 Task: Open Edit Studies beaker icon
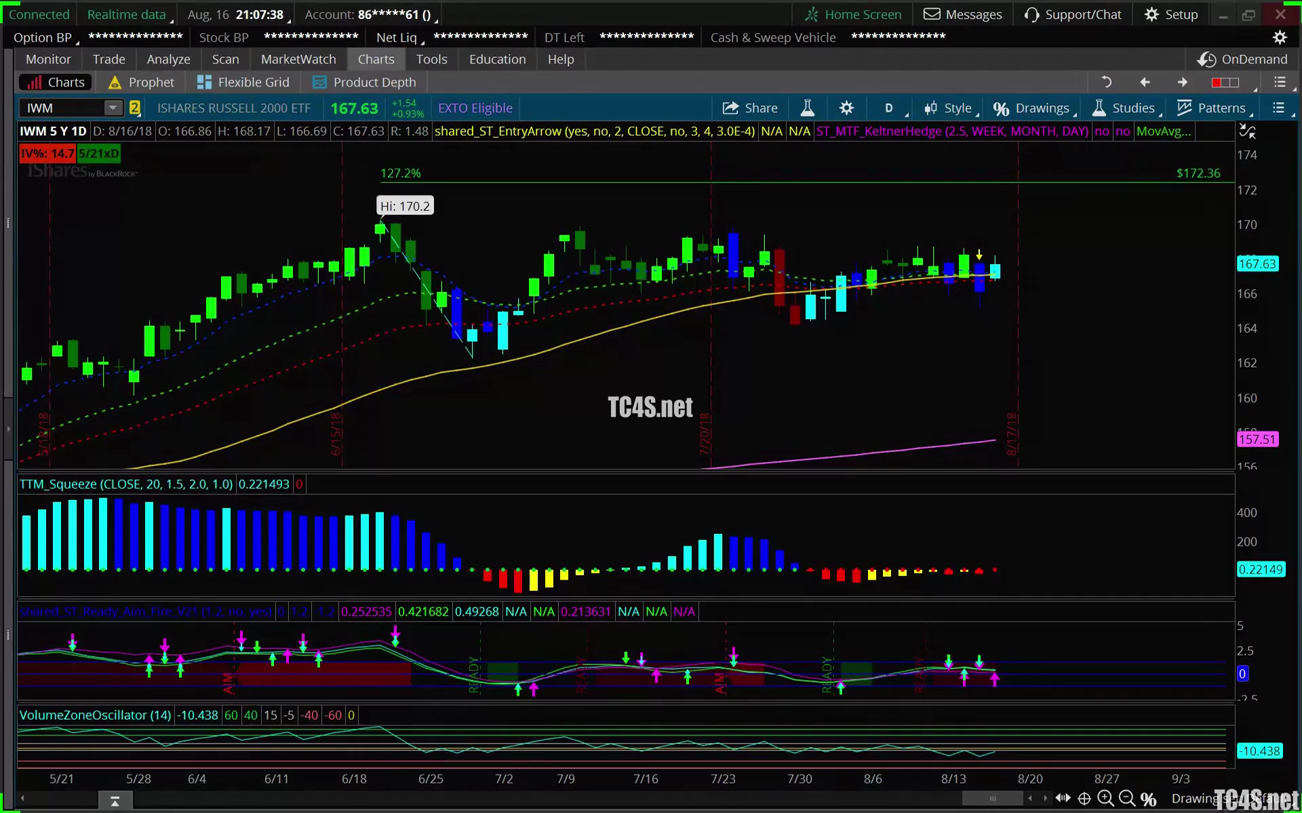click(807, 108)
